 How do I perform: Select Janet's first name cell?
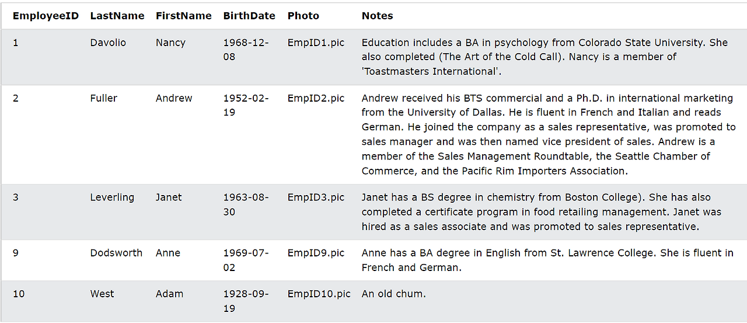point(169,197)
